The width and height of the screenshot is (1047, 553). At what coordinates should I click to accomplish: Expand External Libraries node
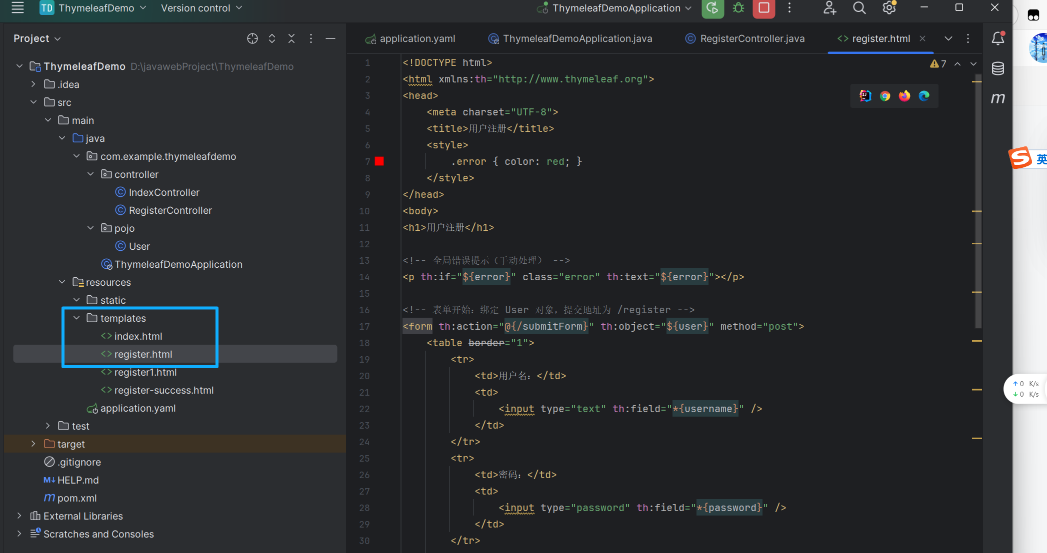tap(19, 516)
